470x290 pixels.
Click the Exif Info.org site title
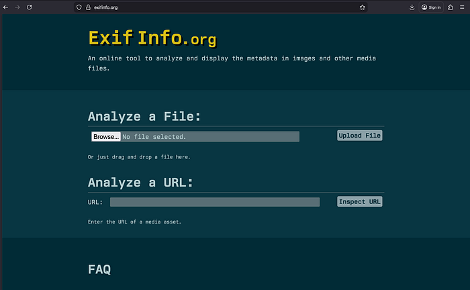152,38
